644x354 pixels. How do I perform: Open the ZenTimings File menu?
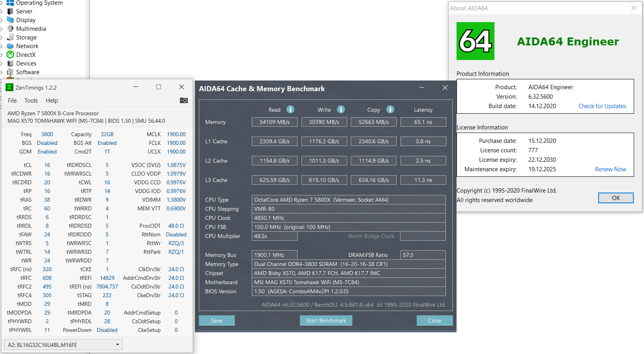(12, 100)
